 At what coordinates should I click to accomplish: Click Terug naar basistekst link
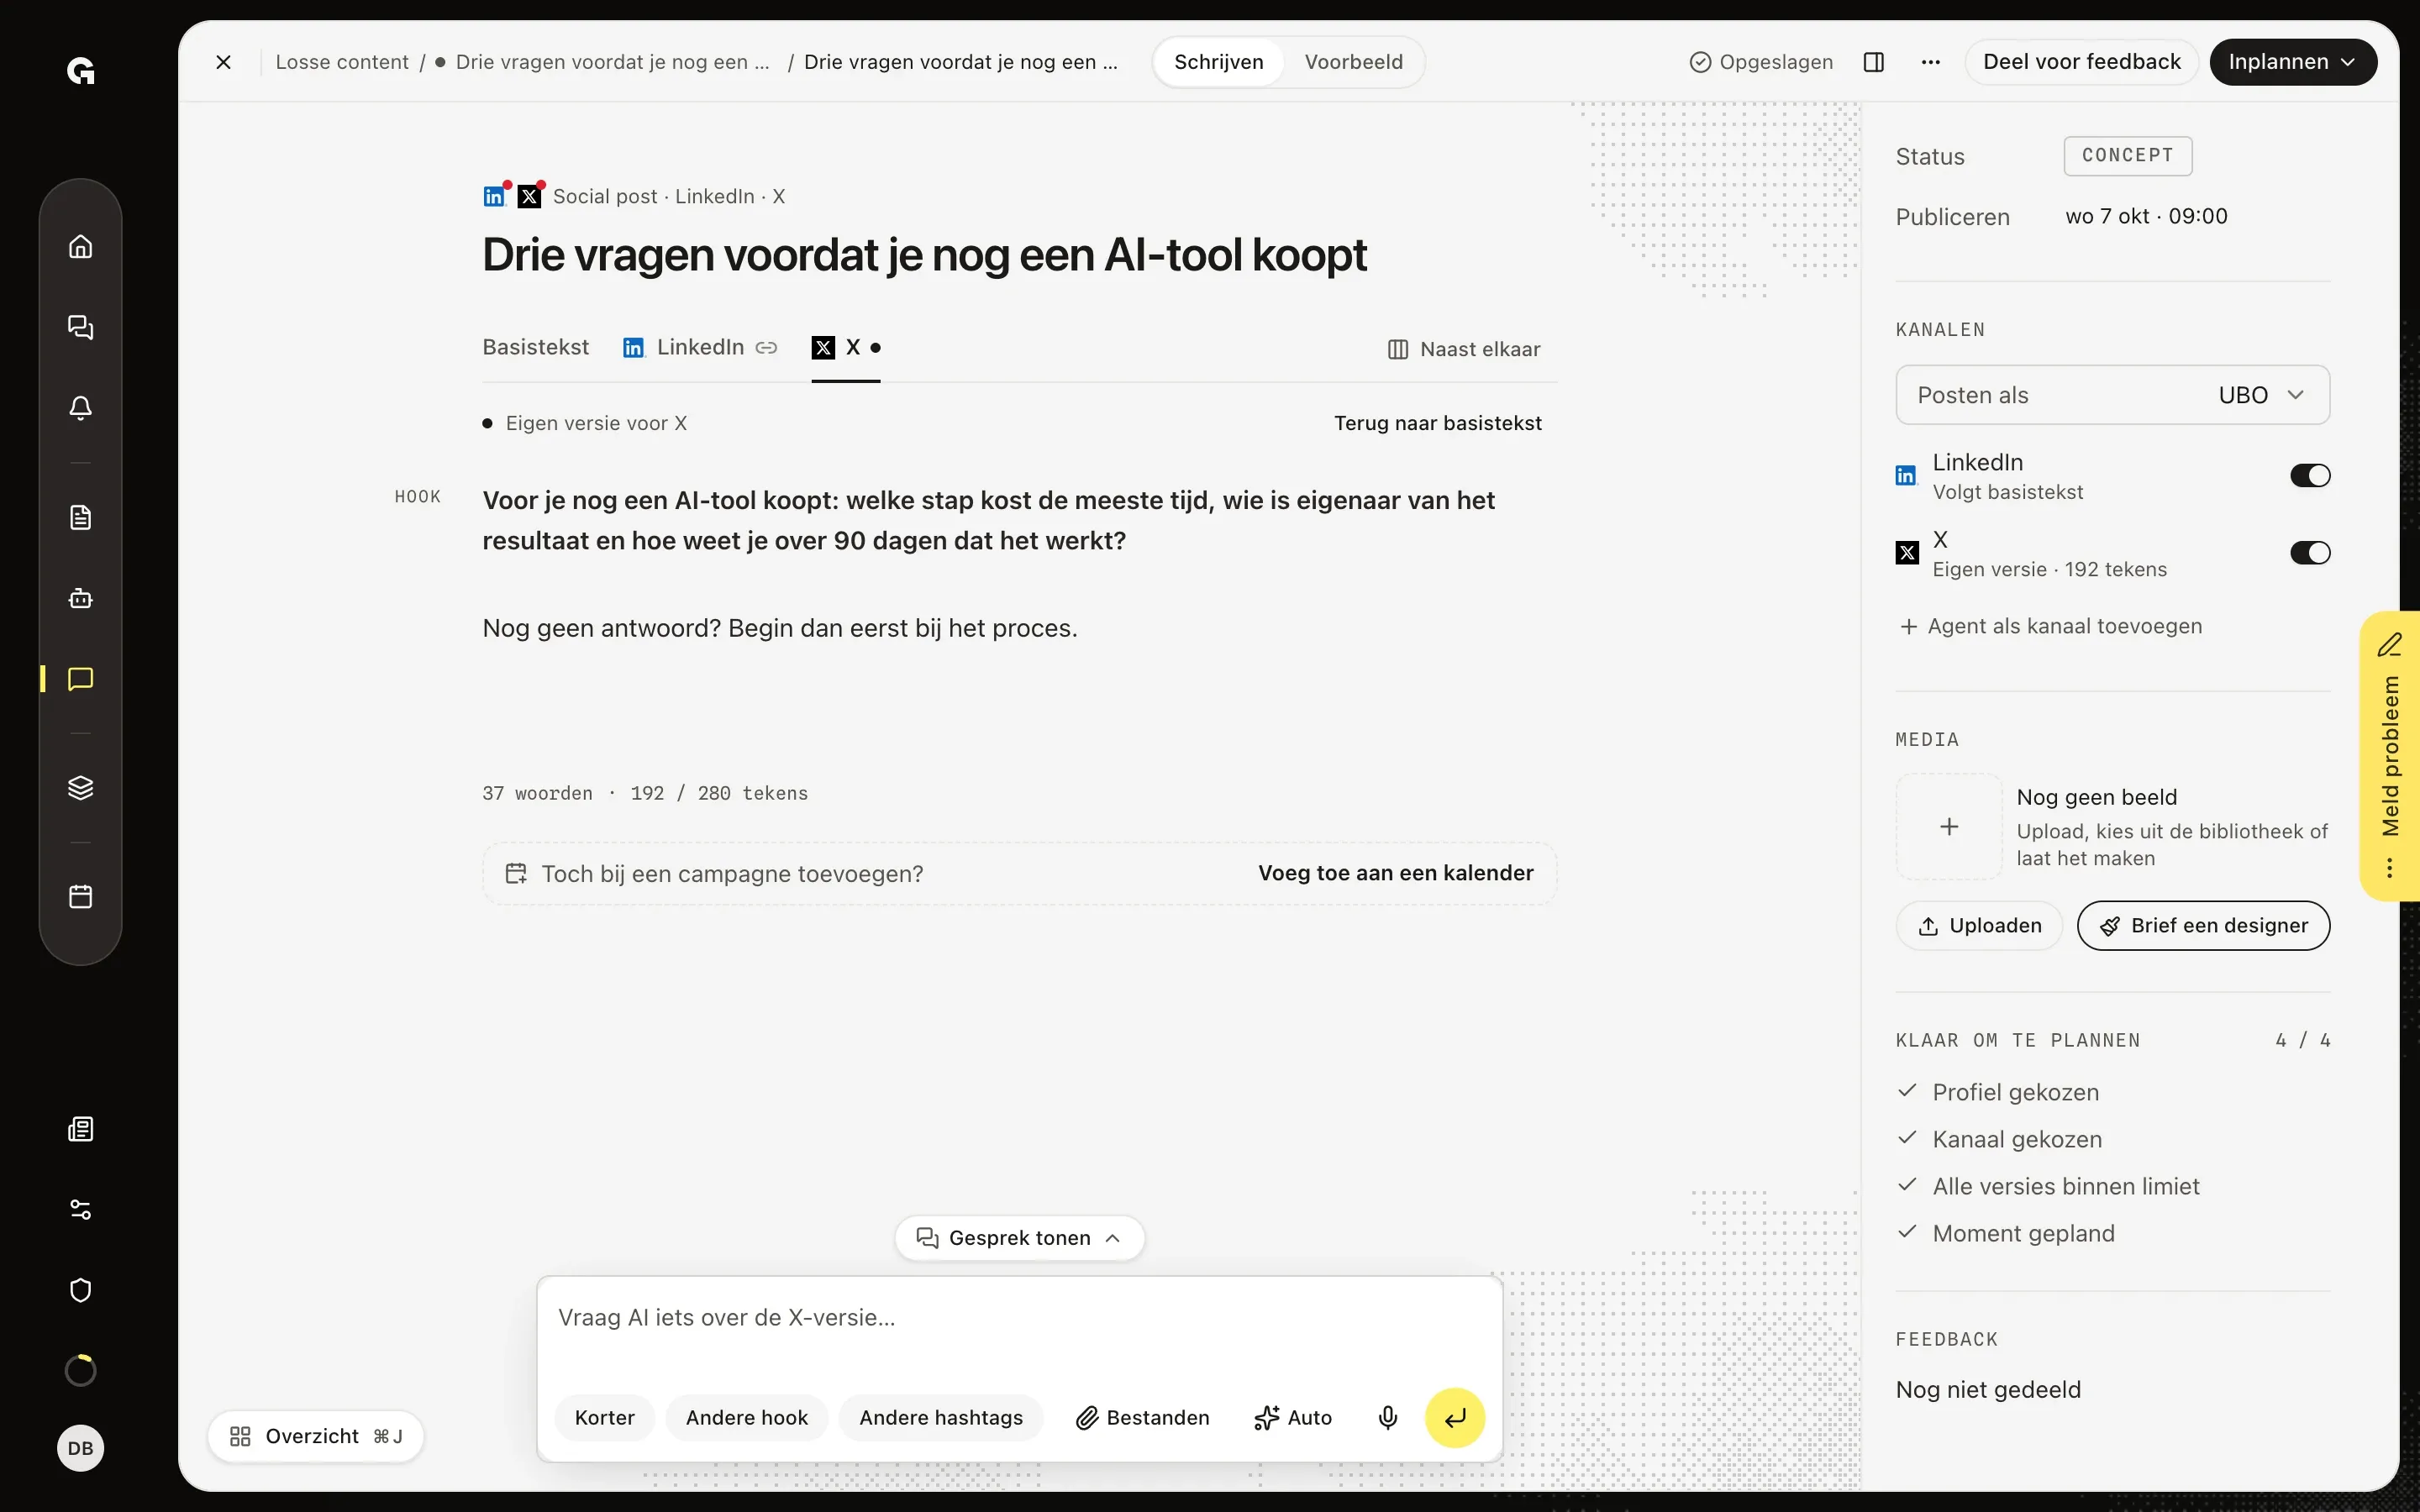click(1437, 423)
